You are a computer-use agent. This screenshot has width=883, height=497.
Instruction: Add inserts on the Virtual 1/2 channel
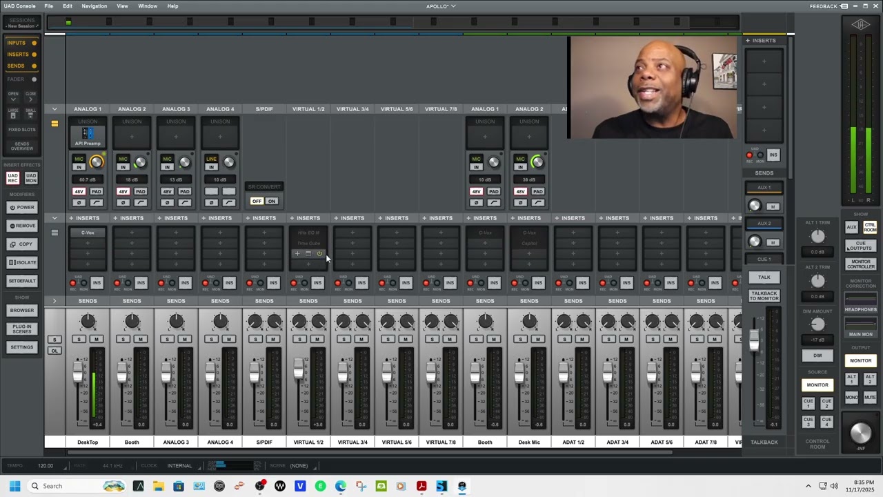tap(308, 218)
